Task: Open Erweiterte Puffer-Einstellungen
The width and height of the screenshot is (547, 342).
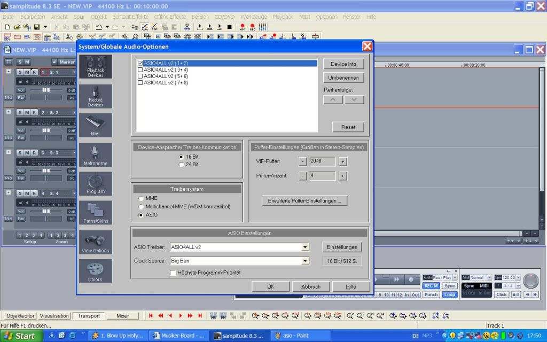Action: point(304,201)
